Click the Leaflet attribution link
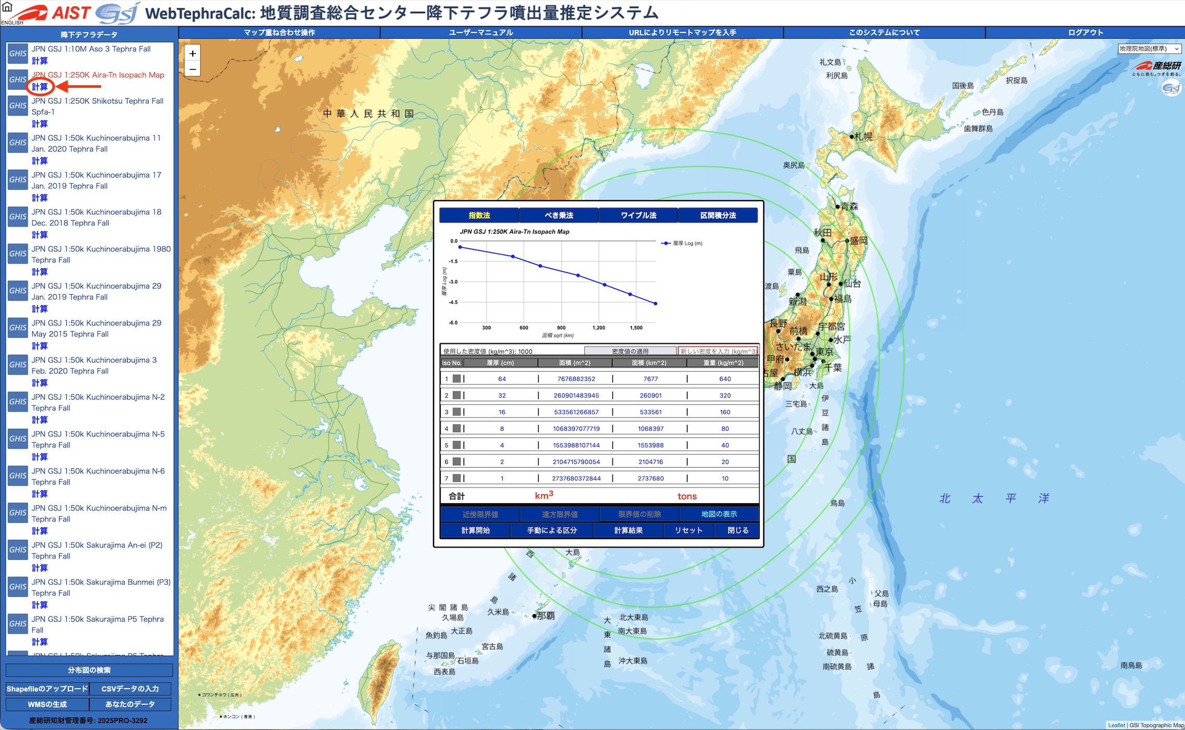 click(1117, 725)
